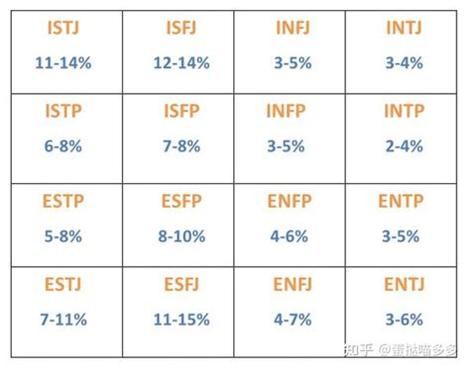
Task: Select the 12-14% value under ISFJ
Action: point(181,63)
